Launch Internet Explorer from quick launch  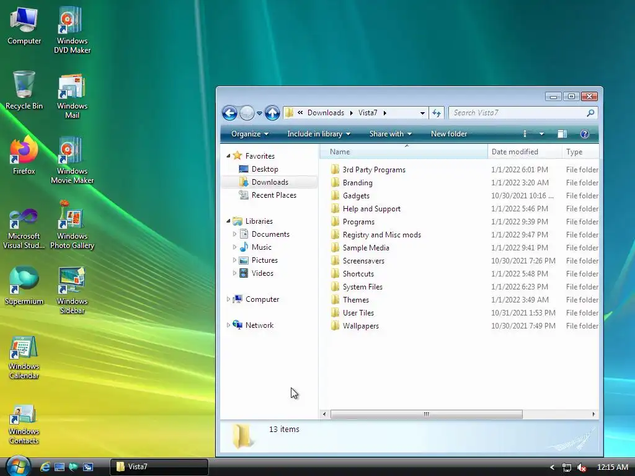pos(45,467)
